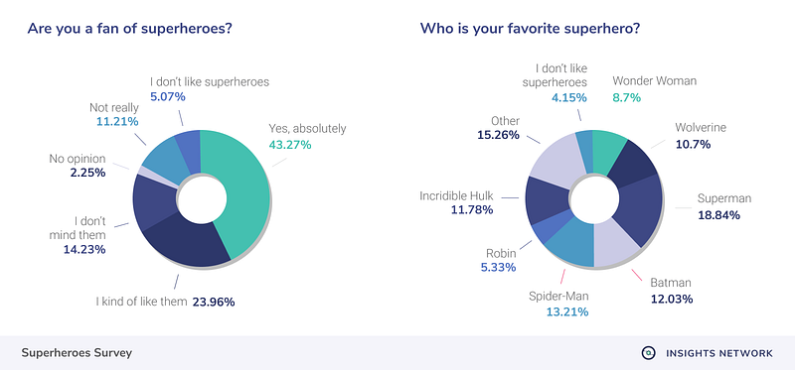
Task: Select 'I don't mind them' 14.23% label
Action: point(84,235)
